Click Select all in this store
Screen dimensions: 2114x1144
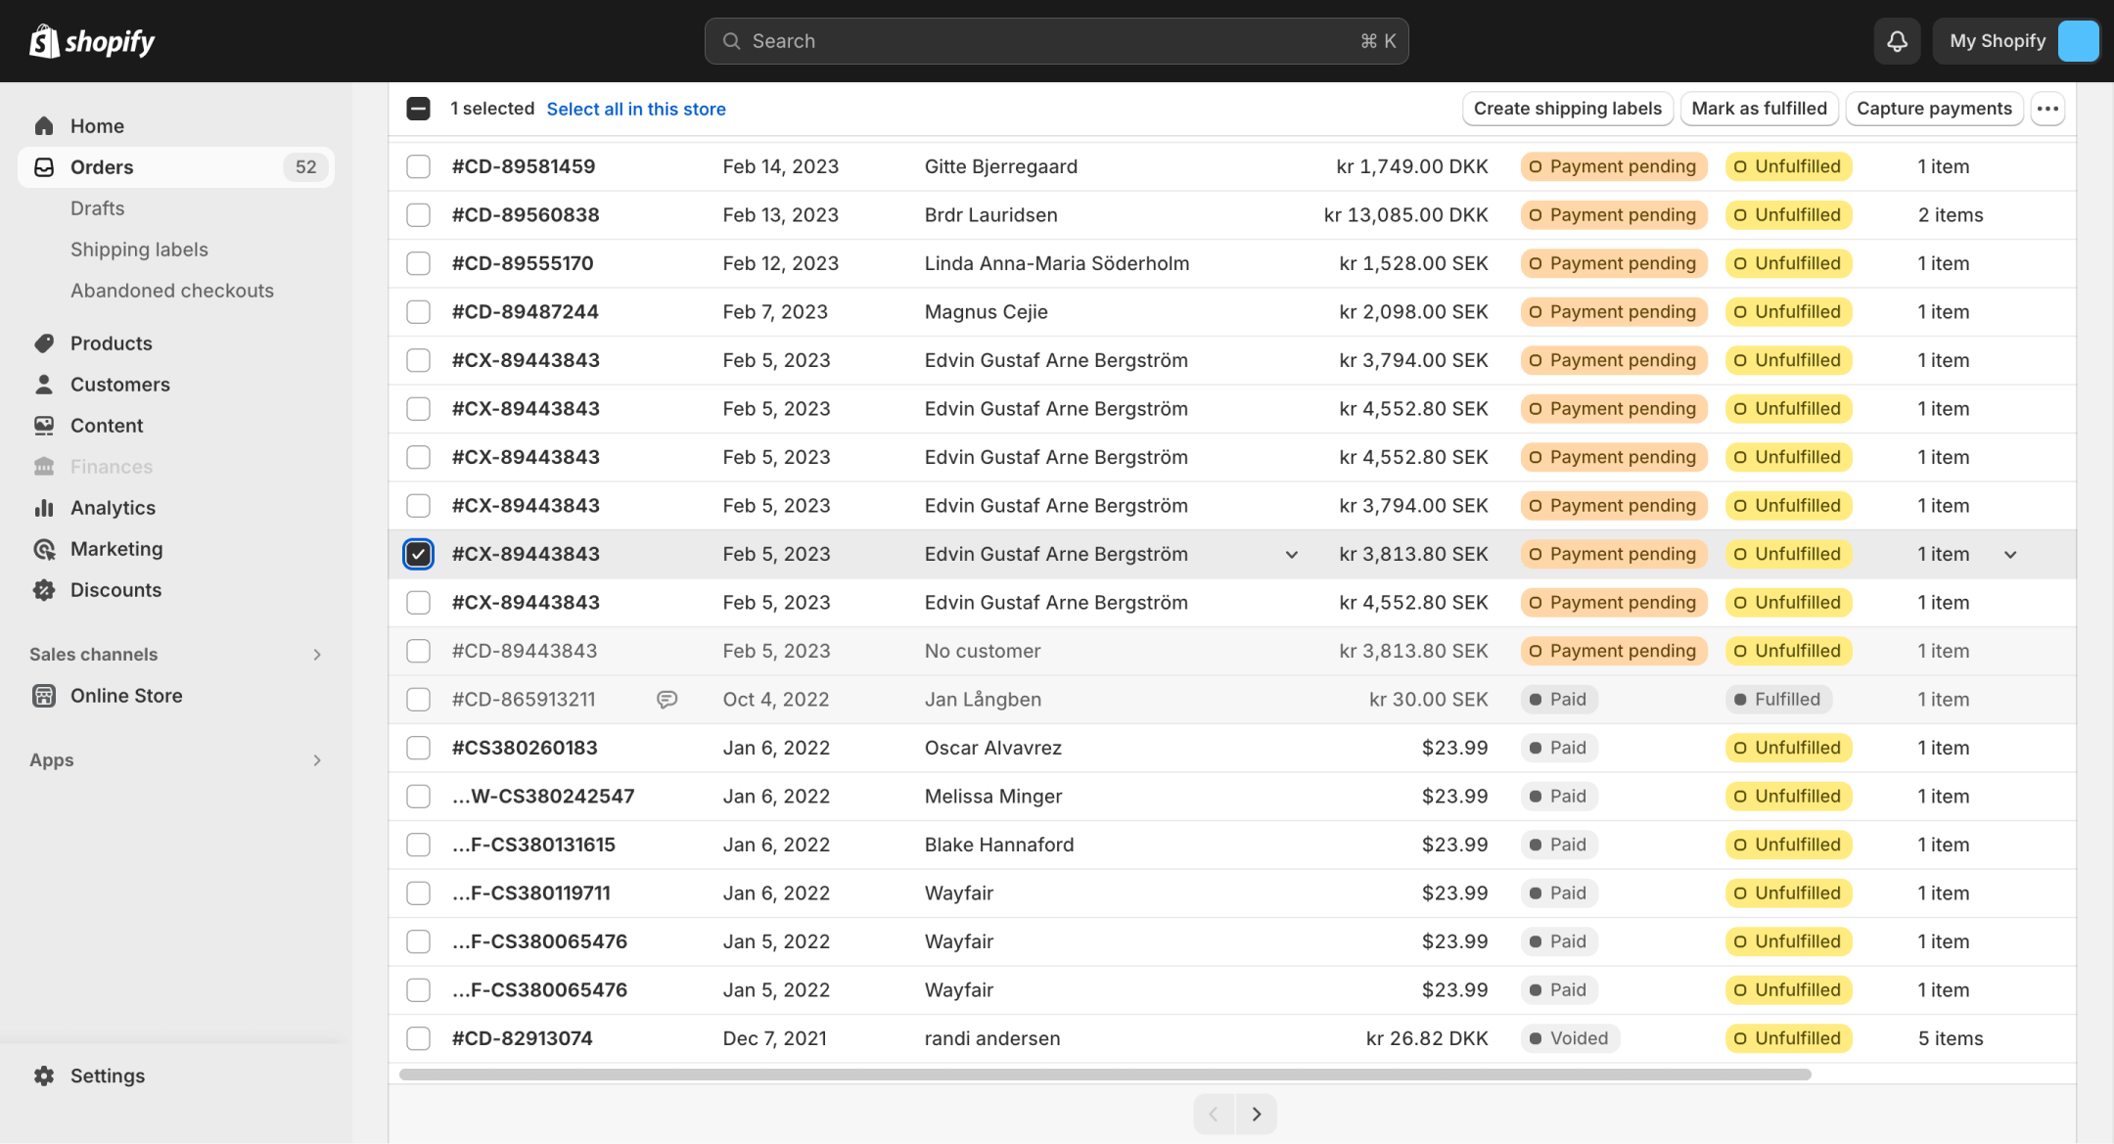pos(636,109)
